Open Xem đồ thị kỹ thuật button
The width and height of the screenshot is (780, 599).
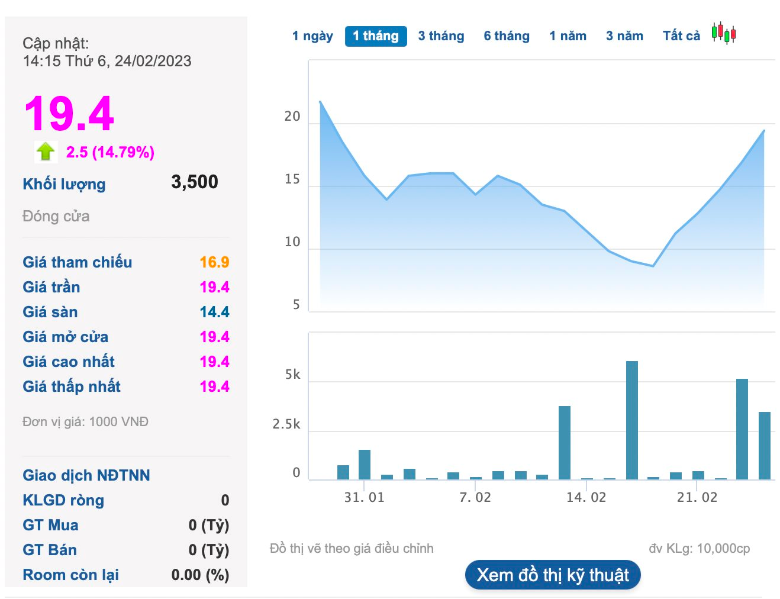(x=553, y=575)
